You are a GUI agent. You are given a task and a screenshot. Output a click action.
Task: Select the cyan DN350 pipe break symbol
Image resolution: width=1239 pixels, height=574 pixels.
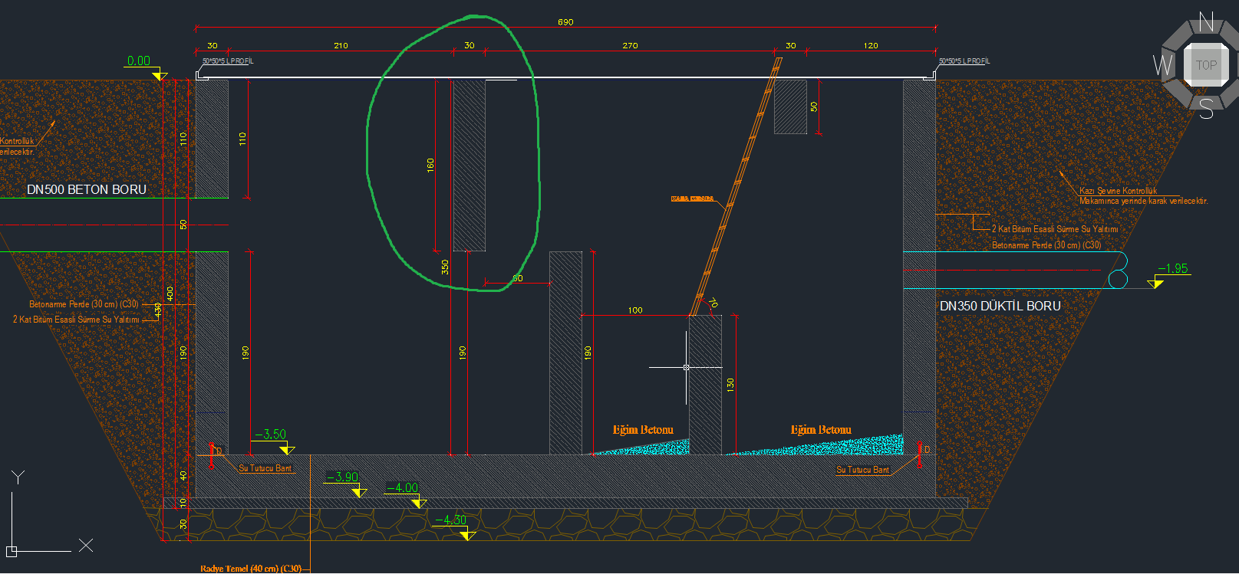pyautogui.click(x=1118, y=271)
